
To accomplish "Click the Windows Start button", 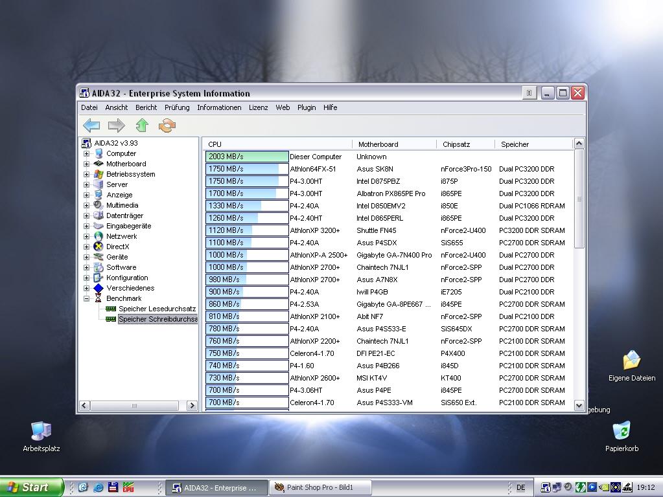I will 32,487.
